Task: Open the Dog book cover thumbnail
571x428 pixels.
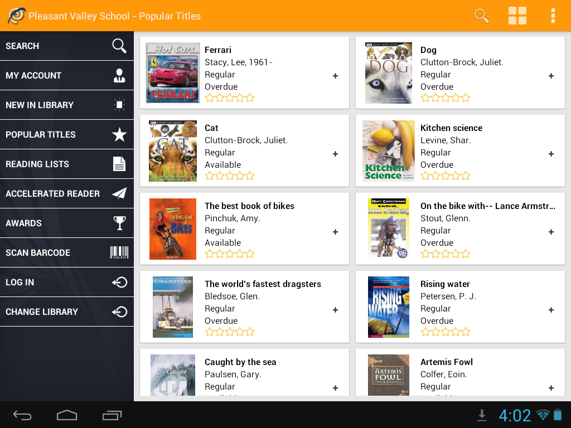Action: click(x=389, y=73)
